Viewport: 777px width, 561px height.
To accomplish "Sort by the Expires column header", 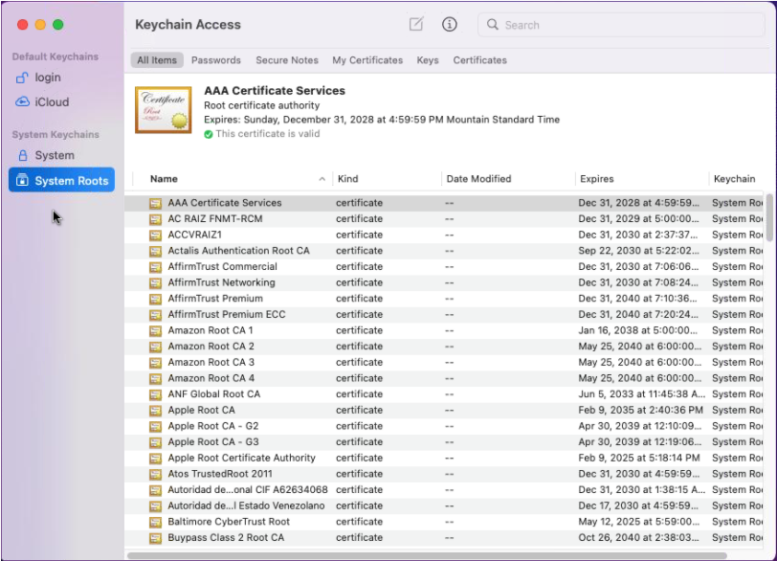I will 597,178.
